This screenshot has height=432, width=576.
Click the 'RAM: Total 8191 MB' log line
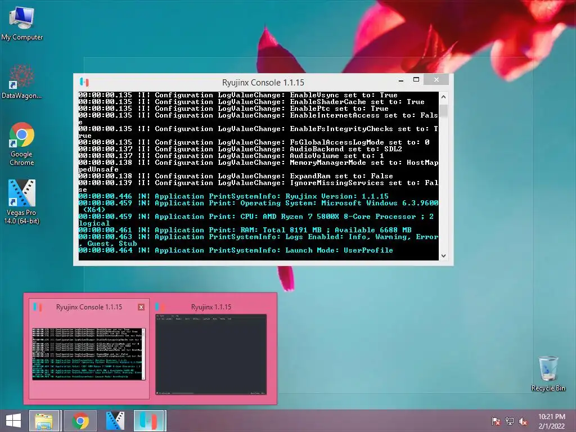[x=245, y=230]
